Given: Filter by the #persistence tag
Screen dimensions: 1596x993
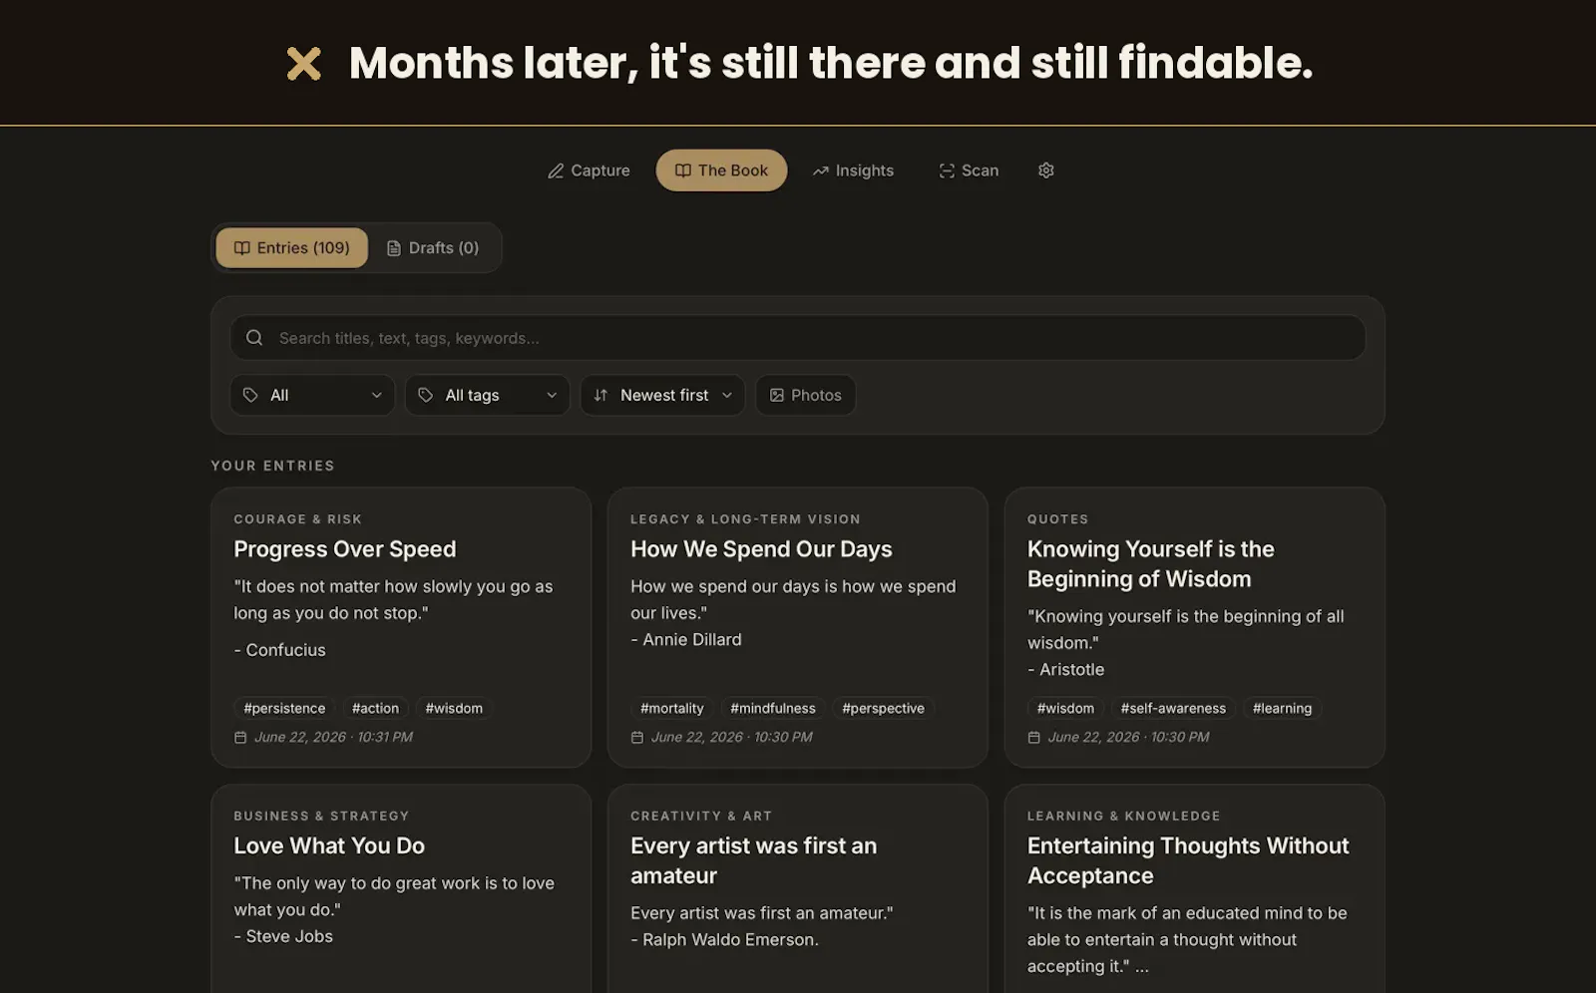Looking at the screenshot, I should point(284,709).
